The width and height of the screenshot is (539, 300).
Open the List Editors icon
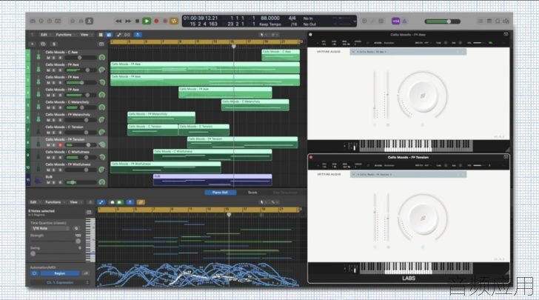481,21
